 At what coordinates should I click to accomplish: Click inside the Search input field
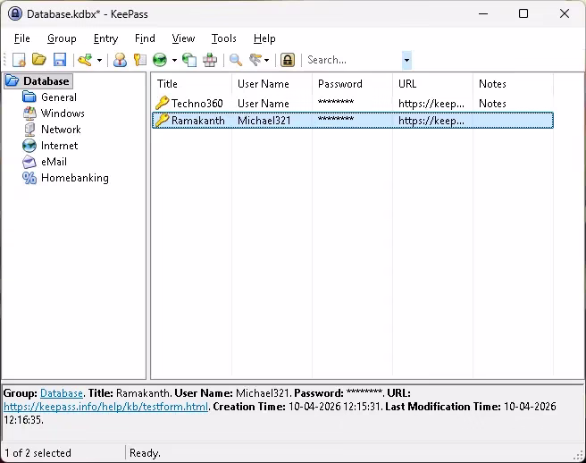tap(352, 60)
